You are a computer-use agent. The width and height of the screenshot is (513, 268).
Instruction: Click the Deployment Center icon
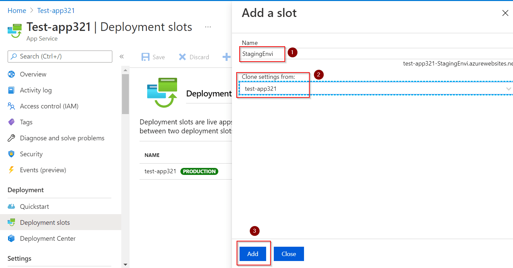pos(11,238)
